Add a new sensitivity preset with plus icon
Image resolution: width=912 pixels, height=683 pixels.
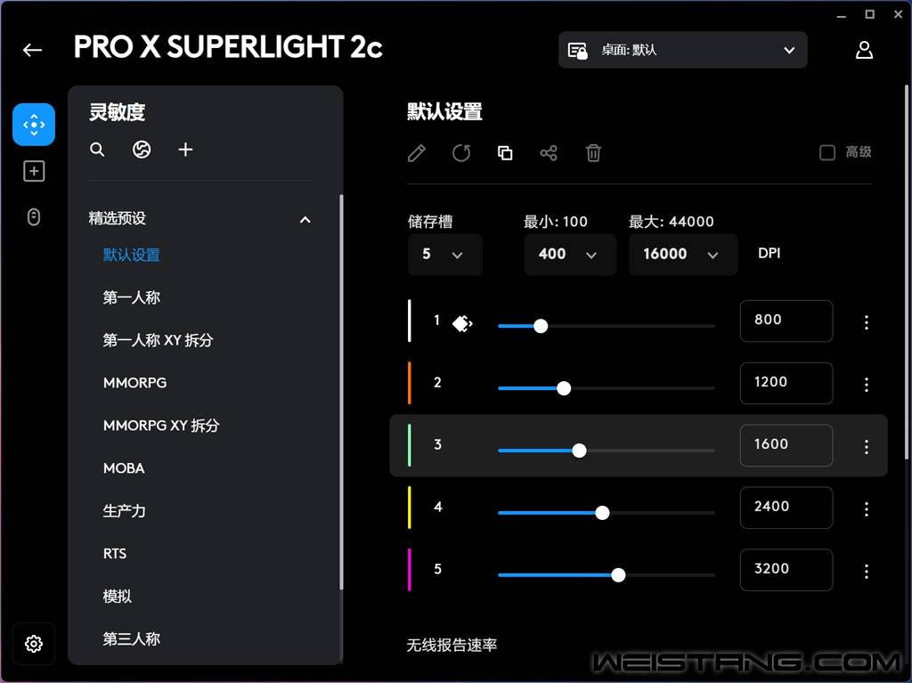(x=185, y=150)
